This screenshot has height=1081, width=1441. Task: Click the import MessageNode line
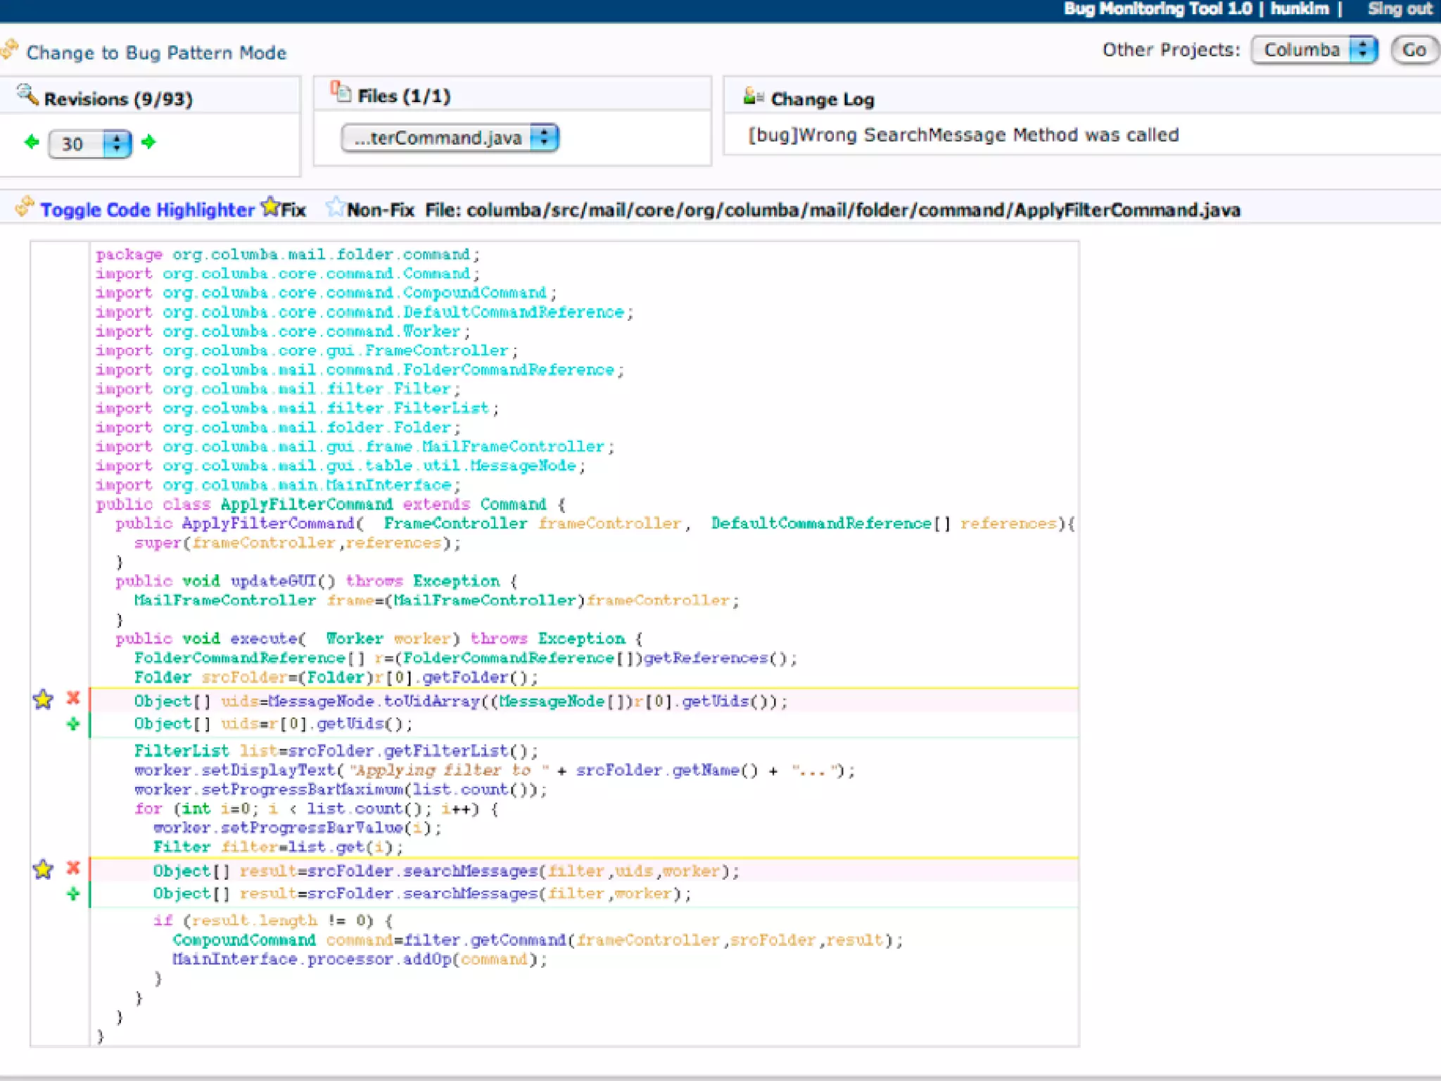pos(341,465)
